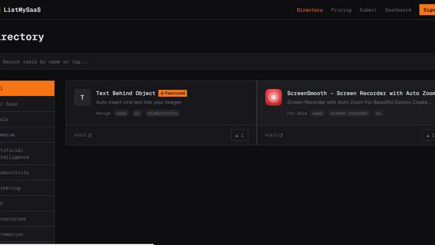Click the screen recorder tag
The height and width of the screenshot is (245, 435).
pos(349,113)
